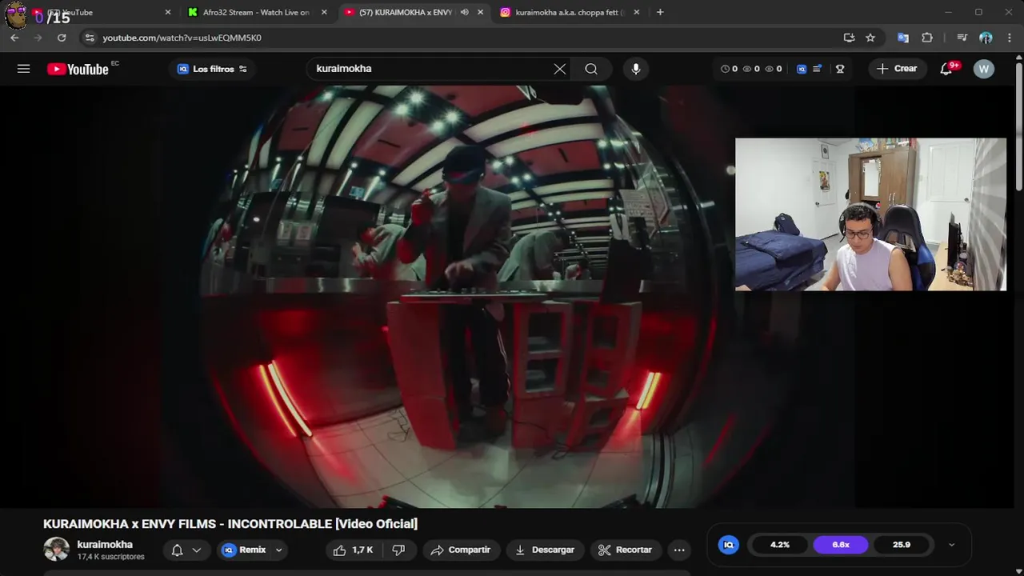Click the 4.2% stat value
1024x576 pixels.
[780, 545]
